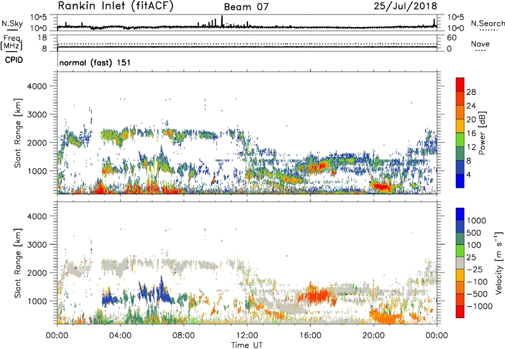The height and width of the screenshot is (349, 505).
Task: Click the red top of power colorbar
Action: pos(460,84)
